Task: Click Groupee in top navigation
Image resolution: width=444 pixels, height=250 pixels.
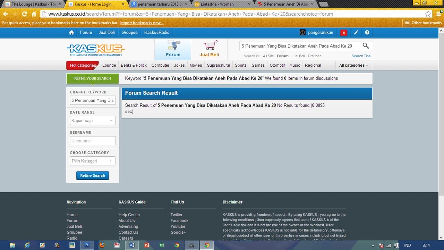Action: 129,32
